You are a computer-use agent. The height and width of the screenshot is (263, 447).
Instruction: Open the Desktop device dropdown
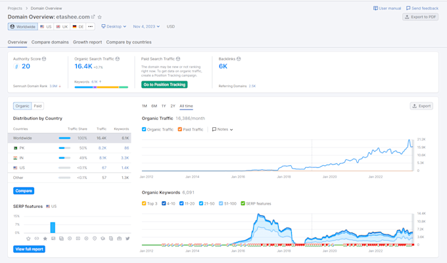point(114,26)
